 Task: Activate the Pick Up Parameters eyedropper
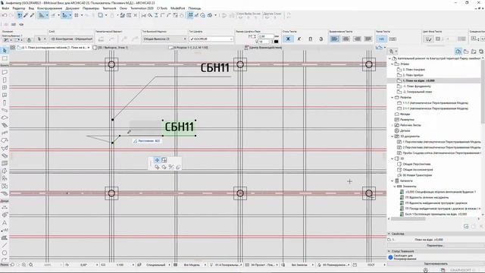(26, 15)
